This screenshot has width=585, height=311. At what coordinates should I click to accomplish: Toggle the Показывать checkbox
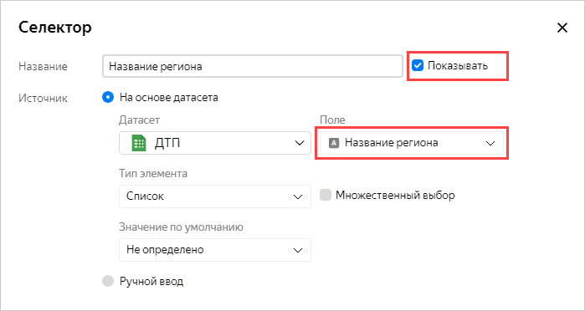click(417, 66)
